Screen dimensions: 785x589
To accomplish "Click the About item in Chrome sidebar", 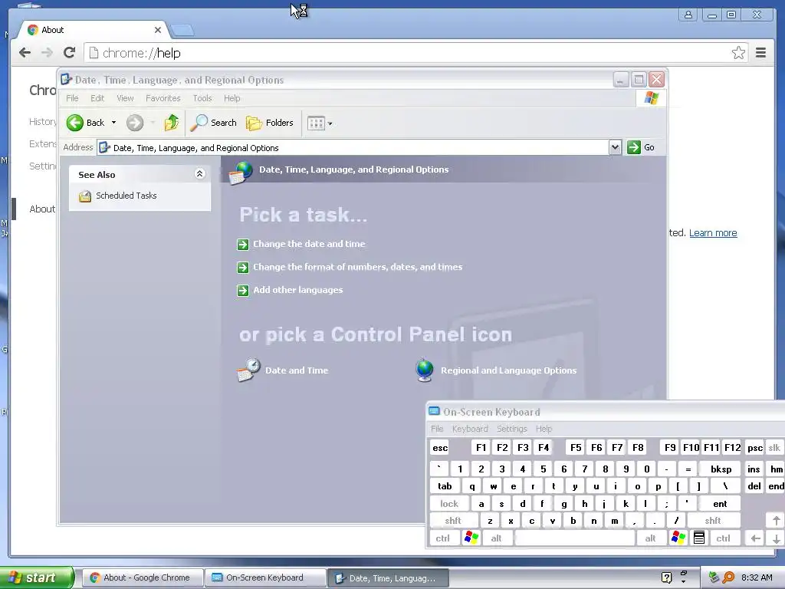I will (42, 209).
